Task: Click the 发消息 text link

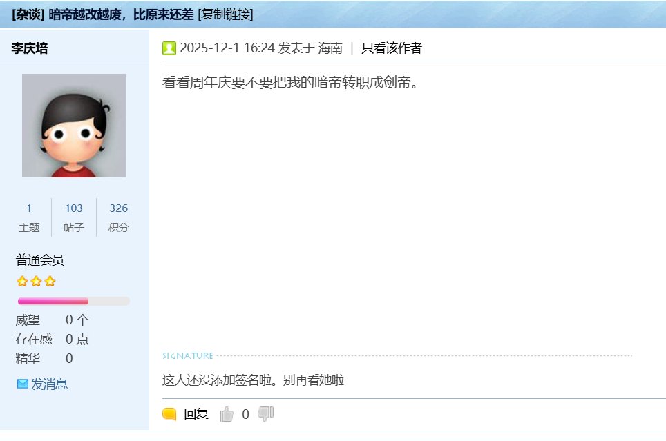Action: (x=49, y=384)
